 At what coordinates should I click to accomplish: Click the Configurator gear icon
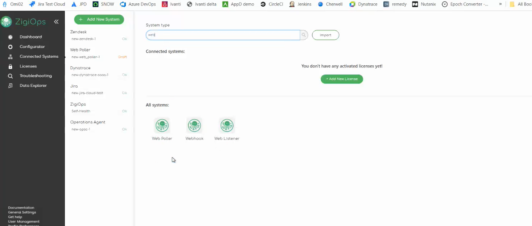(x=11, y=46)
